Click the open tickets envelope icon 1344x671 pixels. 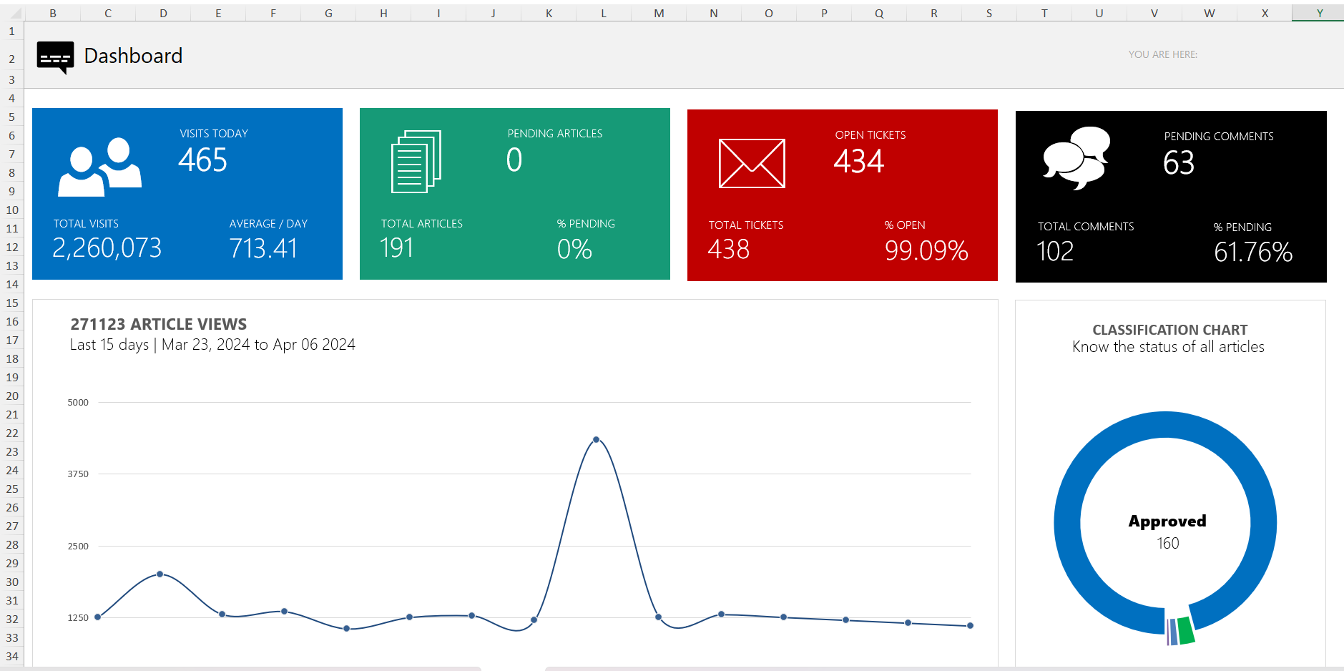point(752,163)
